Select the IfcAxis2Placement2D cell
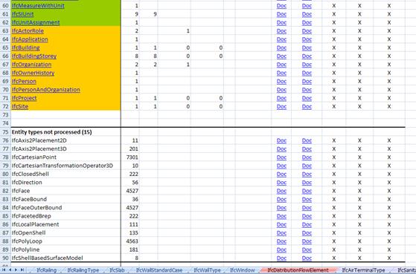416x274 pixels. (65, 140)
